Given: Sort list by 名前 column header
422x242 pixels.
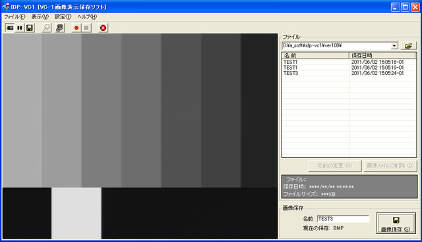Looking at the screenshot, I should point(315,55).
